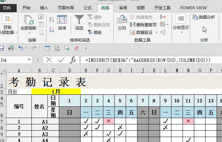Select the yellow 1月 month cell
This screenshot has width=222, height=142.
[56, 91]
